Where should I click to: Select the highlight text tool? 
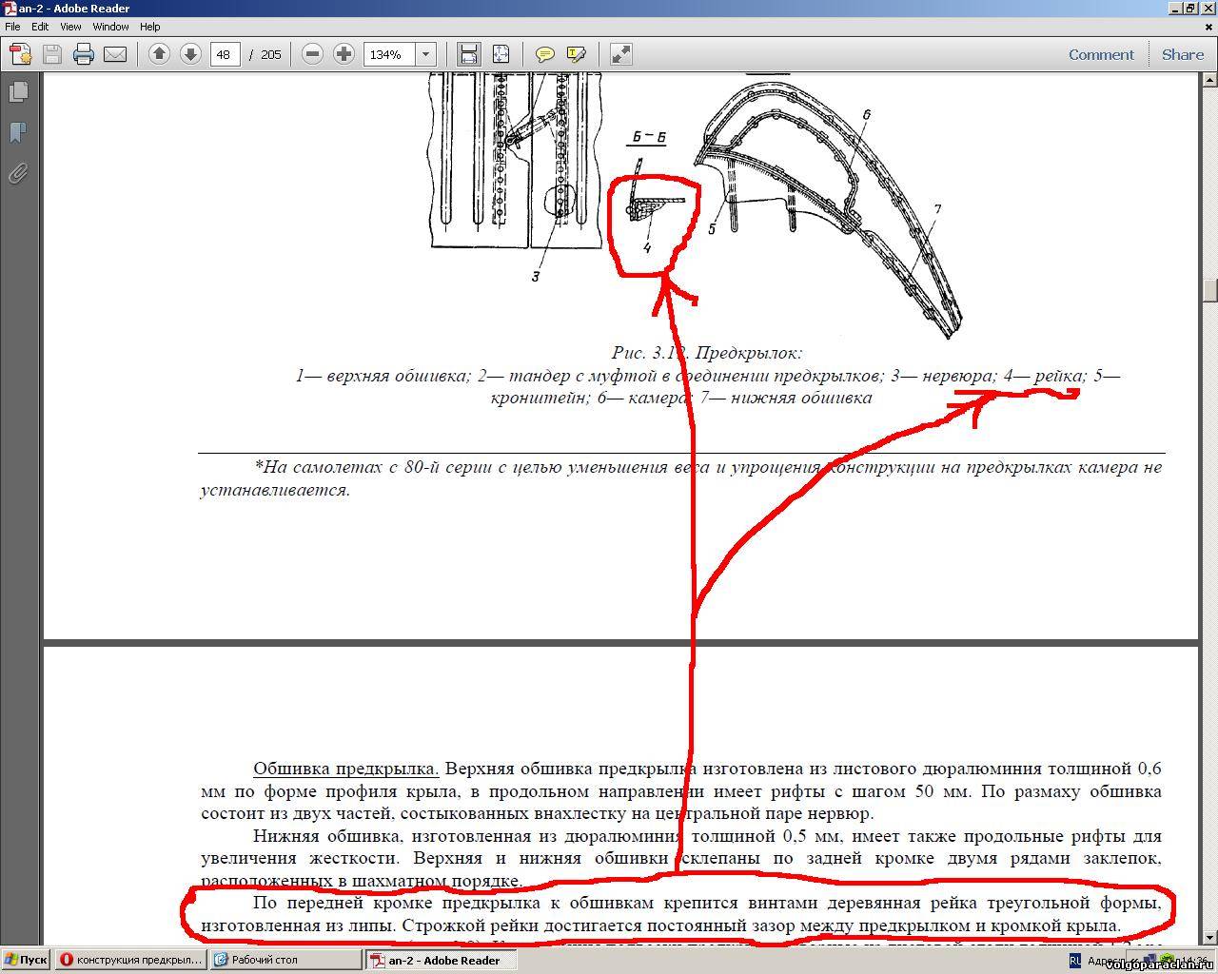click(577, 54)
